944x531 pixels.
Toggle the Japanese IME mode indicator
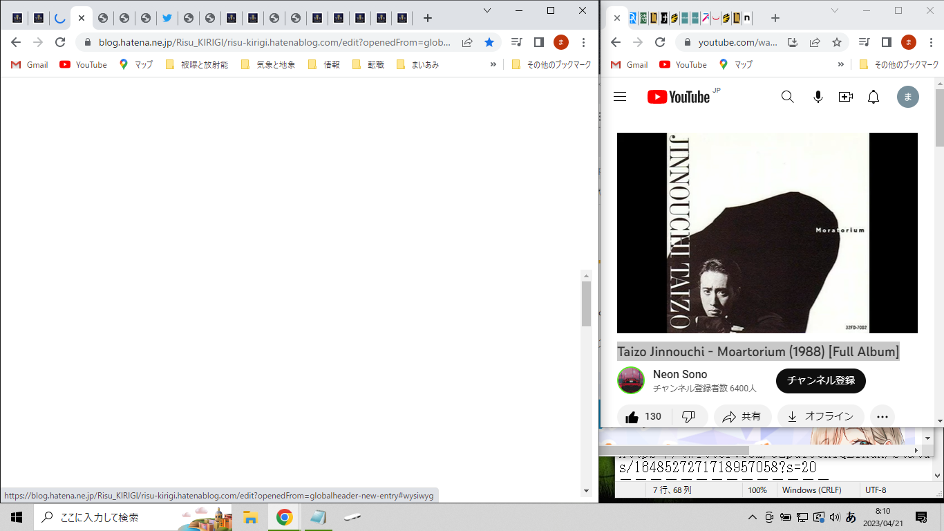click(851, 517)
